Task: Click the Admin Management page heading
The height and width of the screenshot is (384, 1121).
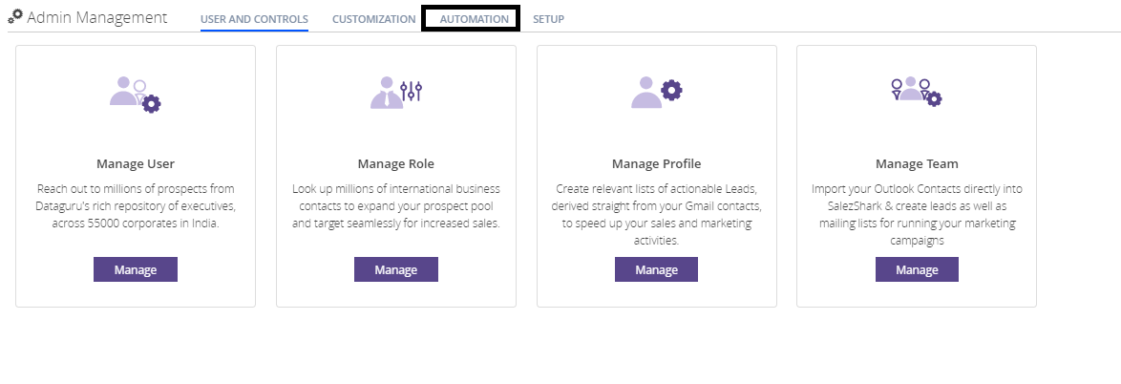Action: click(x=96, y=17)
